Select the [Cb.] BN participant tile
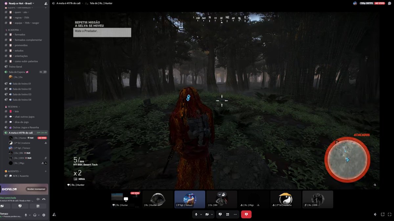This screenshot has width=394, height=221. coord(222,199)
